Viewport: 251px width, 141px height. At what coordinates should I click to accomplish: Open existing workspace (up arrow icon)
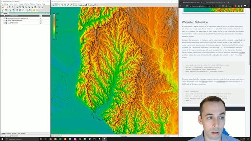9,7
